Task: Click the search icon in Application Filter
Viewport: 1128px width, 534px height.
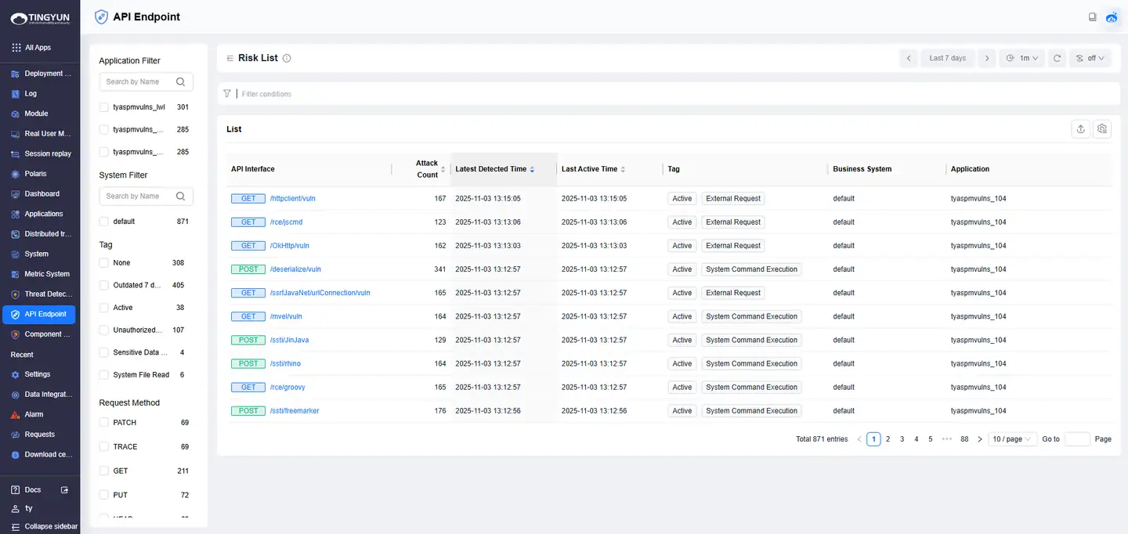Action: pos(181,81)
